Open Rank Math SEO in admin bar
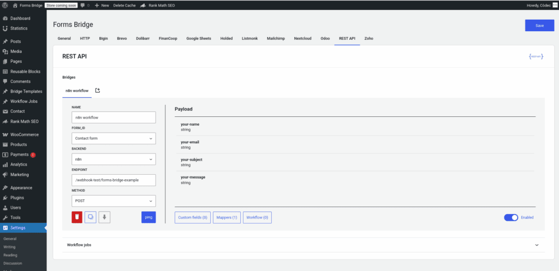The height and width of the screenshot is (271, 559). point(158,5)
